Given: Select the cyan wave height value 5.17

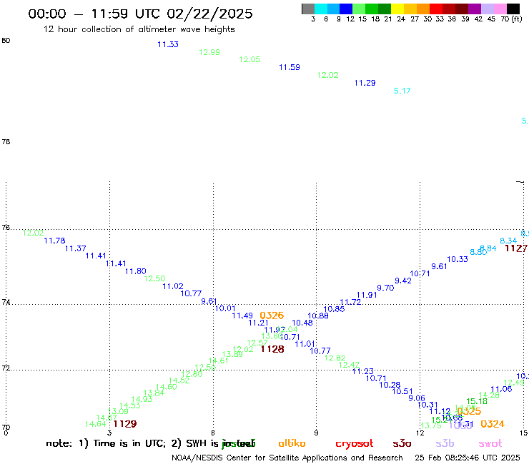Looking at the screenshot, I should tap(402, 91).
